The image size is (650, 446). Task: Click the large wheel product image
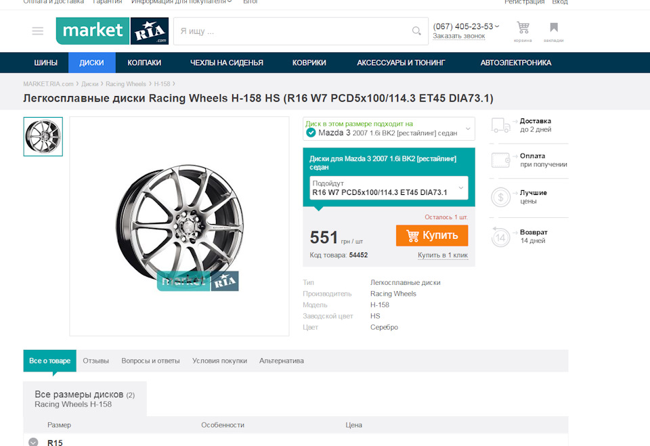point(179,226)
